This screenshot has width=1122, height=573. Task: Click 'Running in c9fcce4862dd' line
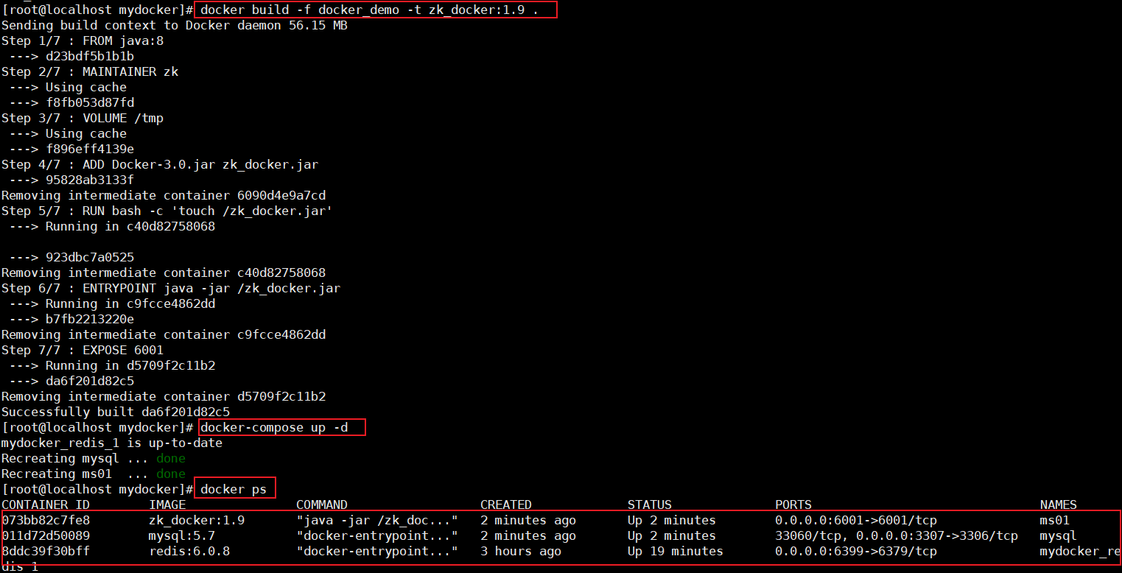(112, 304)
